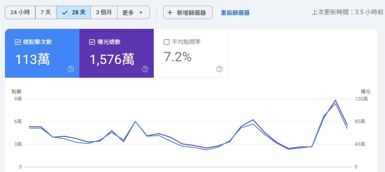Click the 點擊 left axis label
The image size is (385, 172).
(x=17, y=92)
